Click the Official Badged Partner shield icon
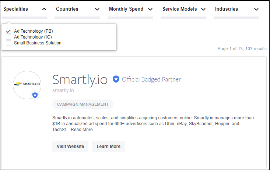 (x=116, y=79)
